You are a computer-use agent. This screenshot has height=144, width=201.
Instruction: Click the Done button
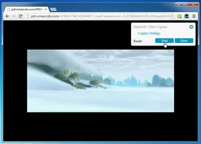pos(184,41)
